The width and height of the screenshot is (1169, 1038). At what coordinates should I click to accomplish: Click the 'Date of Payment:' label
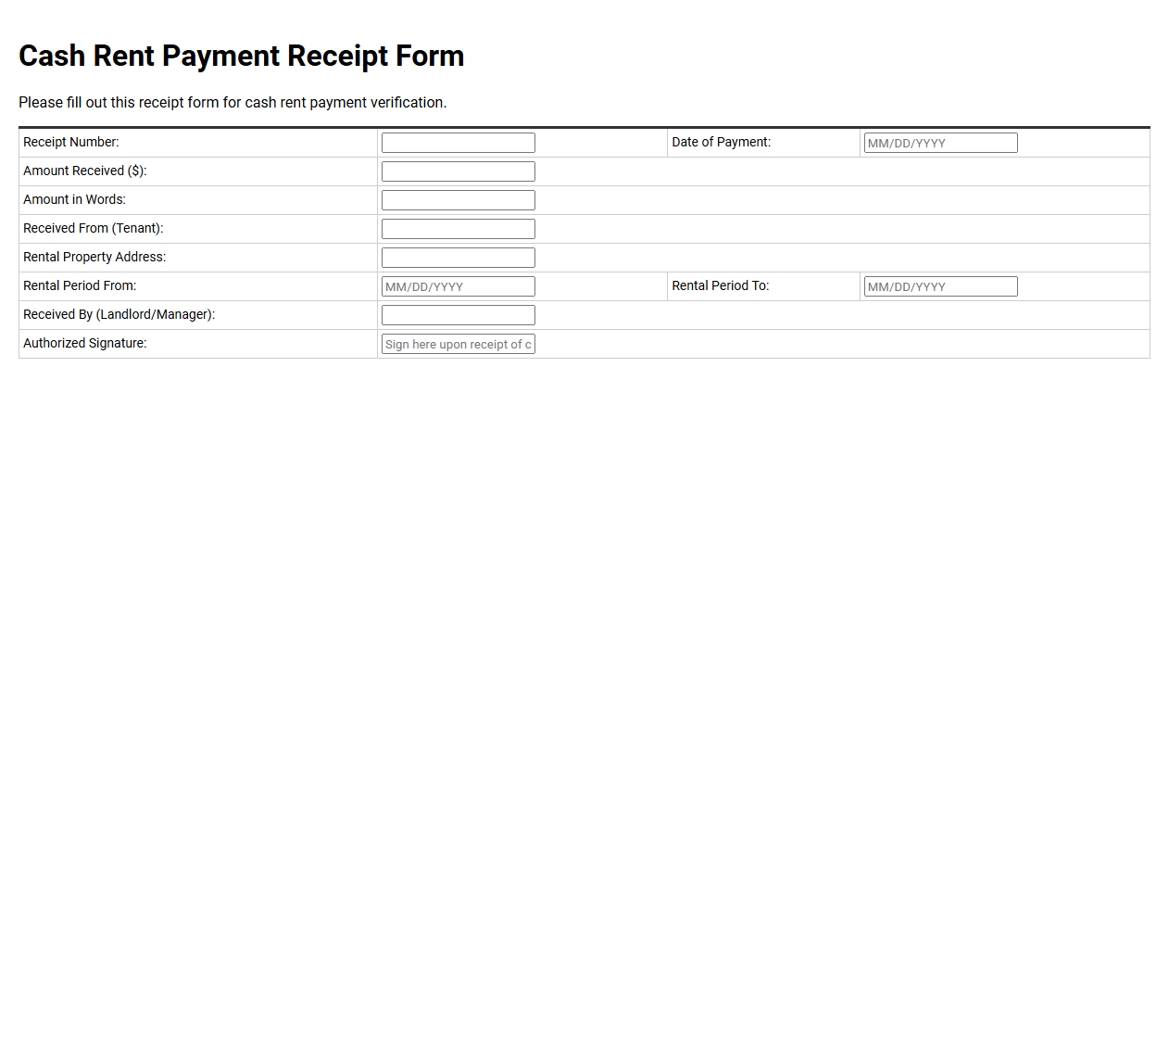pyautogui.click(x=722, y=142)
